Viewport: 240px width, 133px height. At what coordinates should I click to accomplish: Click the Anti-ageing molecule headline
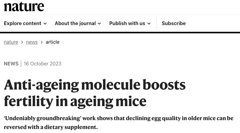click(x=94, y=85)
